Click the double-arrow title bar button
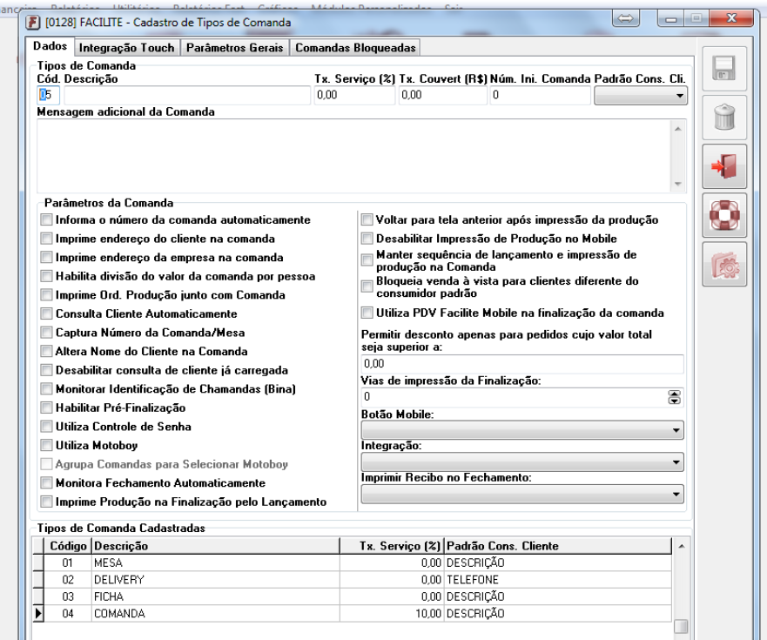The width and height of the screenshot is (767, 640). pyautogui.click(x=626, y=18)
